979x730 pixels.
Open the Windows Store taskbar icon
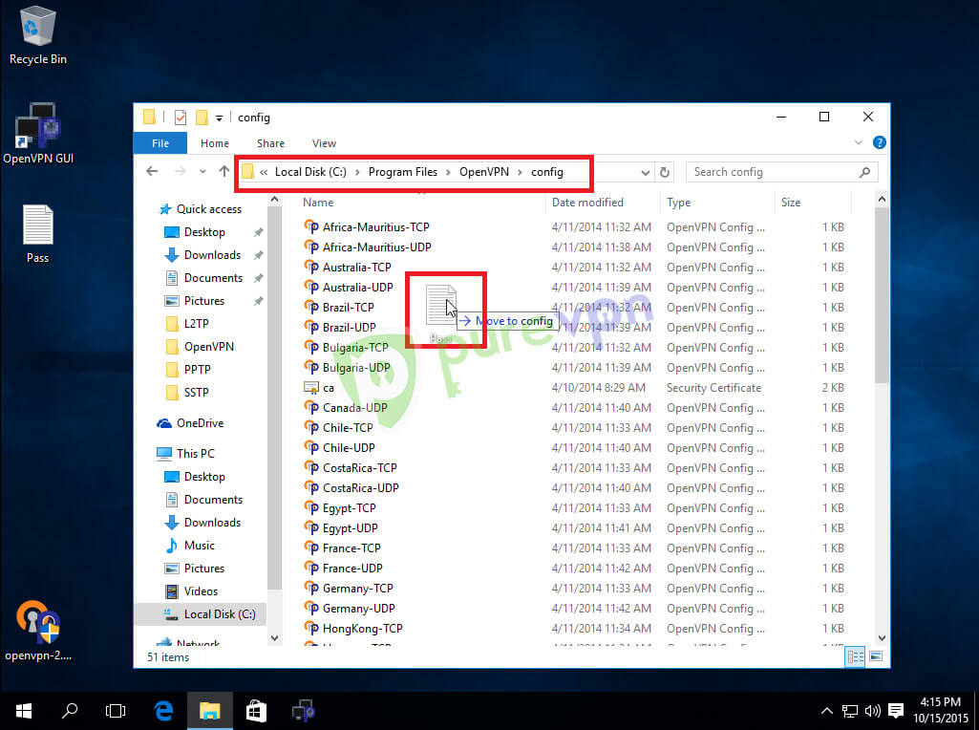tap(256, 711)
